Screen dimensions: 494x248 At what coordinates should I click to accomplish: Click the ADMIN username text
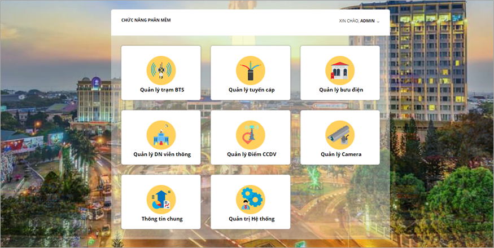pos(368,21)
